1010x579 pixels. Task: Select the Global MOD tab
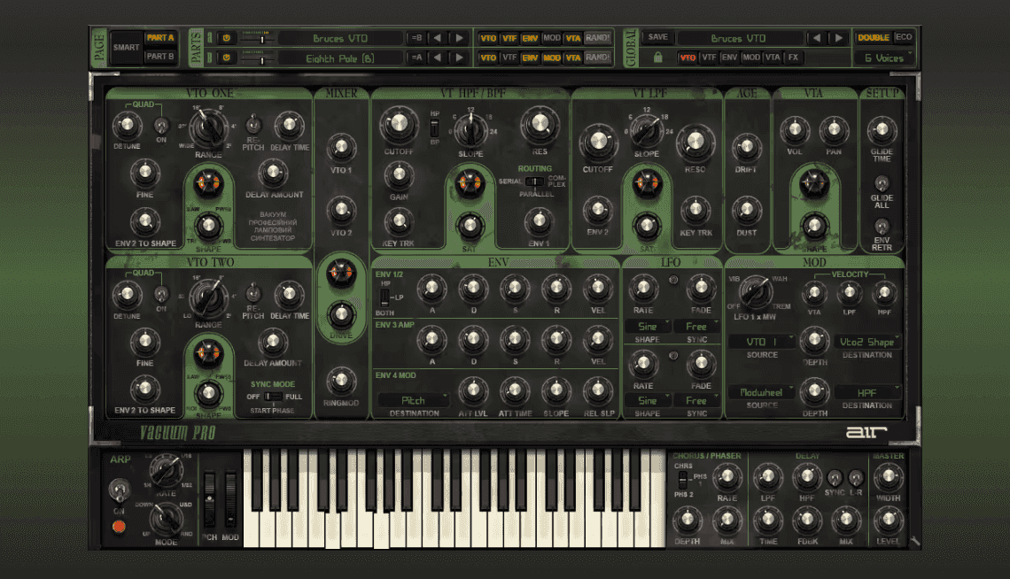751,58
